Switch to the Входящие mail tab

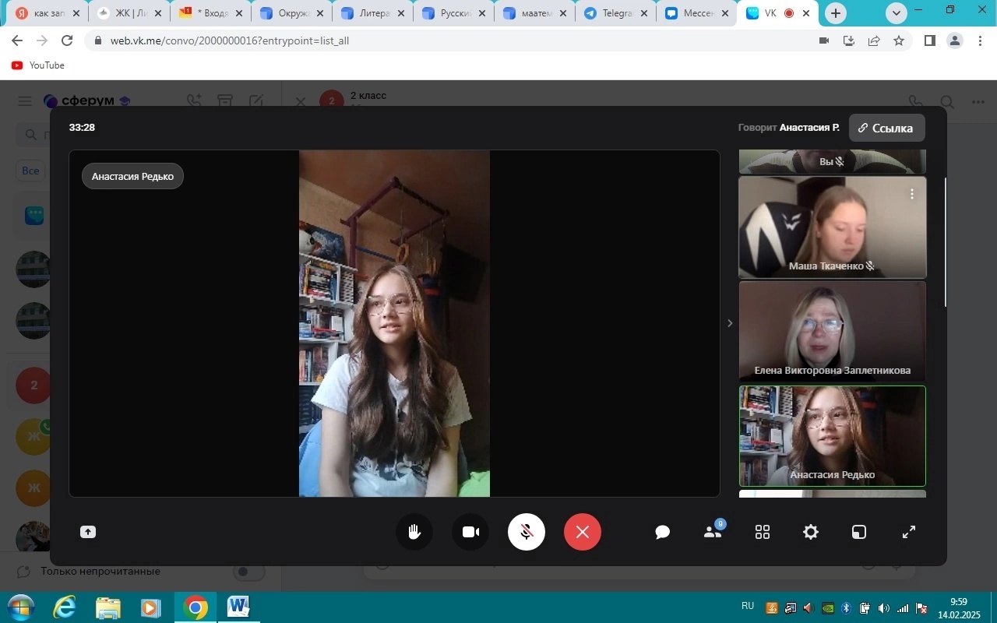point(212,13)
